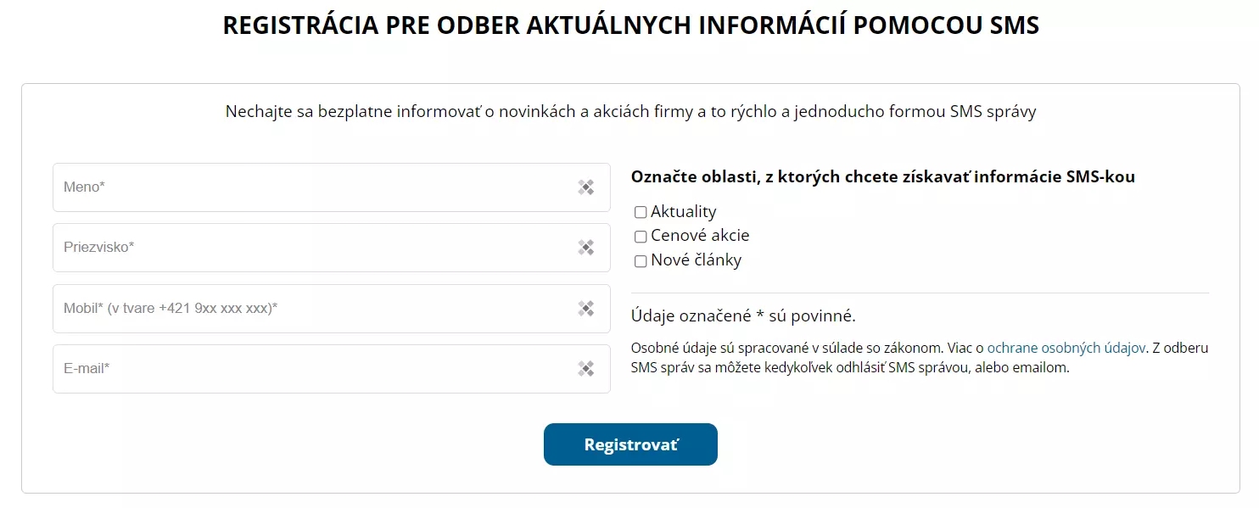Image resolution: width=1259 pixels, height=508 pixels.
Task: Click the Aktuality label text
Action: tap(684, 212)
